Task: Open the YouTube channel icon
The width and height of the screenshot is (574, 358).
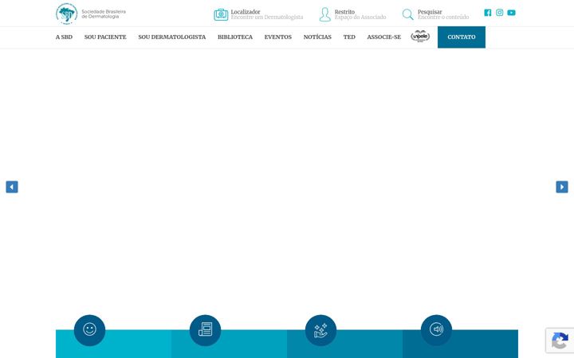Action: click(511, 13)
